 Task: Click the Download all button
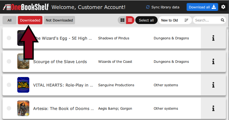point(202,7)
